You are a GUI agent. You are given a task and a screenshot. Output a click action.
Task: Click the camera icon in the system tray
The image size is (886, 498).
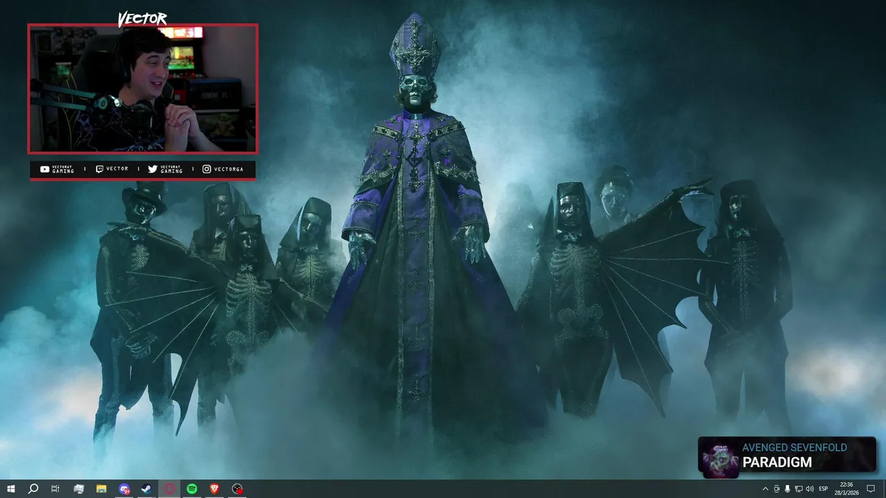777,489
